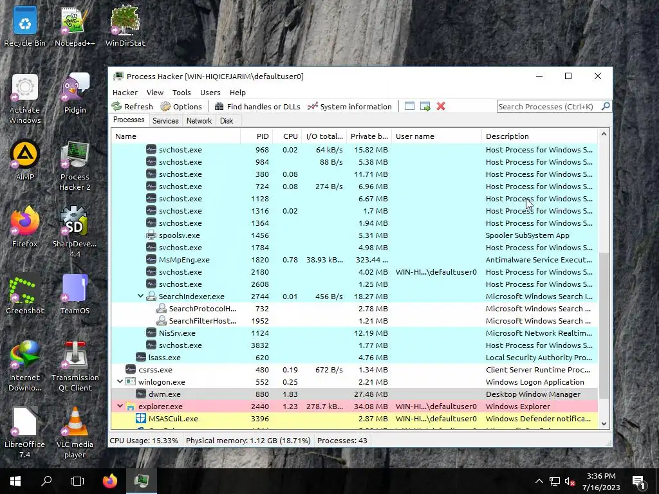Click the scrollbar down arrow
The image size is (659, 494).
pyautogui.click(x=604, y=424)
